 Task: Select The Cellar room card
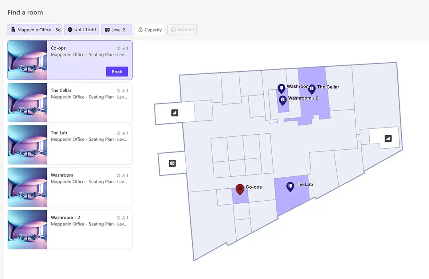pos(70,102)
